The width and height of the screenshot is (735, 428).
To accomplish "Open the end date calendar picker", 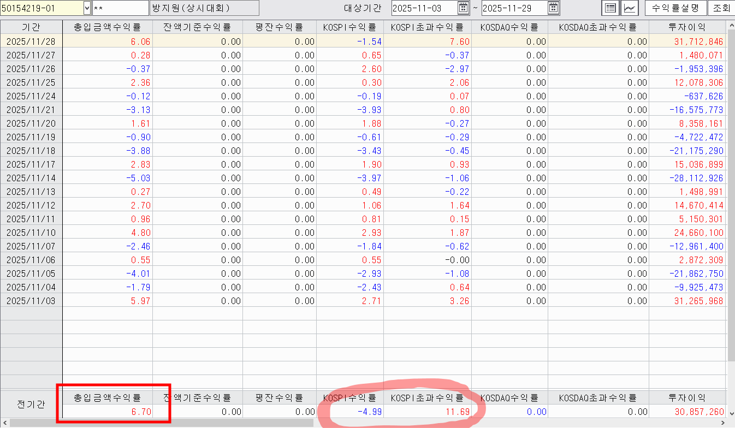I will click(554, 8).
